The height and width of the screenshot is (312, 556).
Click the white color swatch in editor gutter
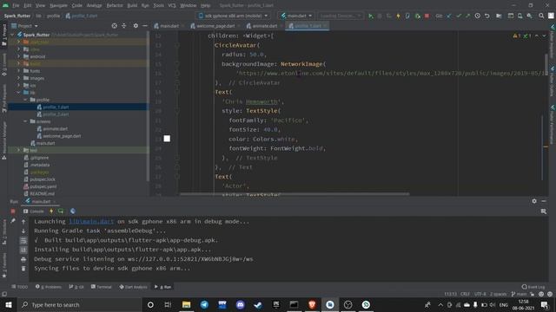point(167,139)
